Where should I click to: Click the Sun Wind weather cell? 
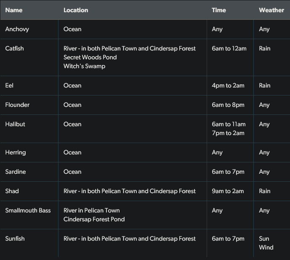click(x=266, y=243)
